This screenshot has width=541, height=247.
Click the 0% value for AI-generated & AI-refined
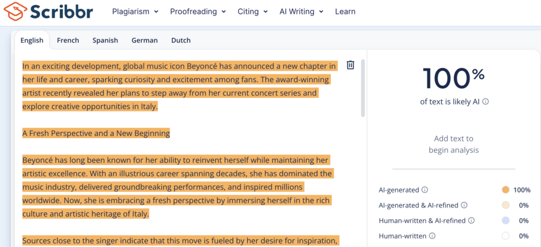coord(524,206)
